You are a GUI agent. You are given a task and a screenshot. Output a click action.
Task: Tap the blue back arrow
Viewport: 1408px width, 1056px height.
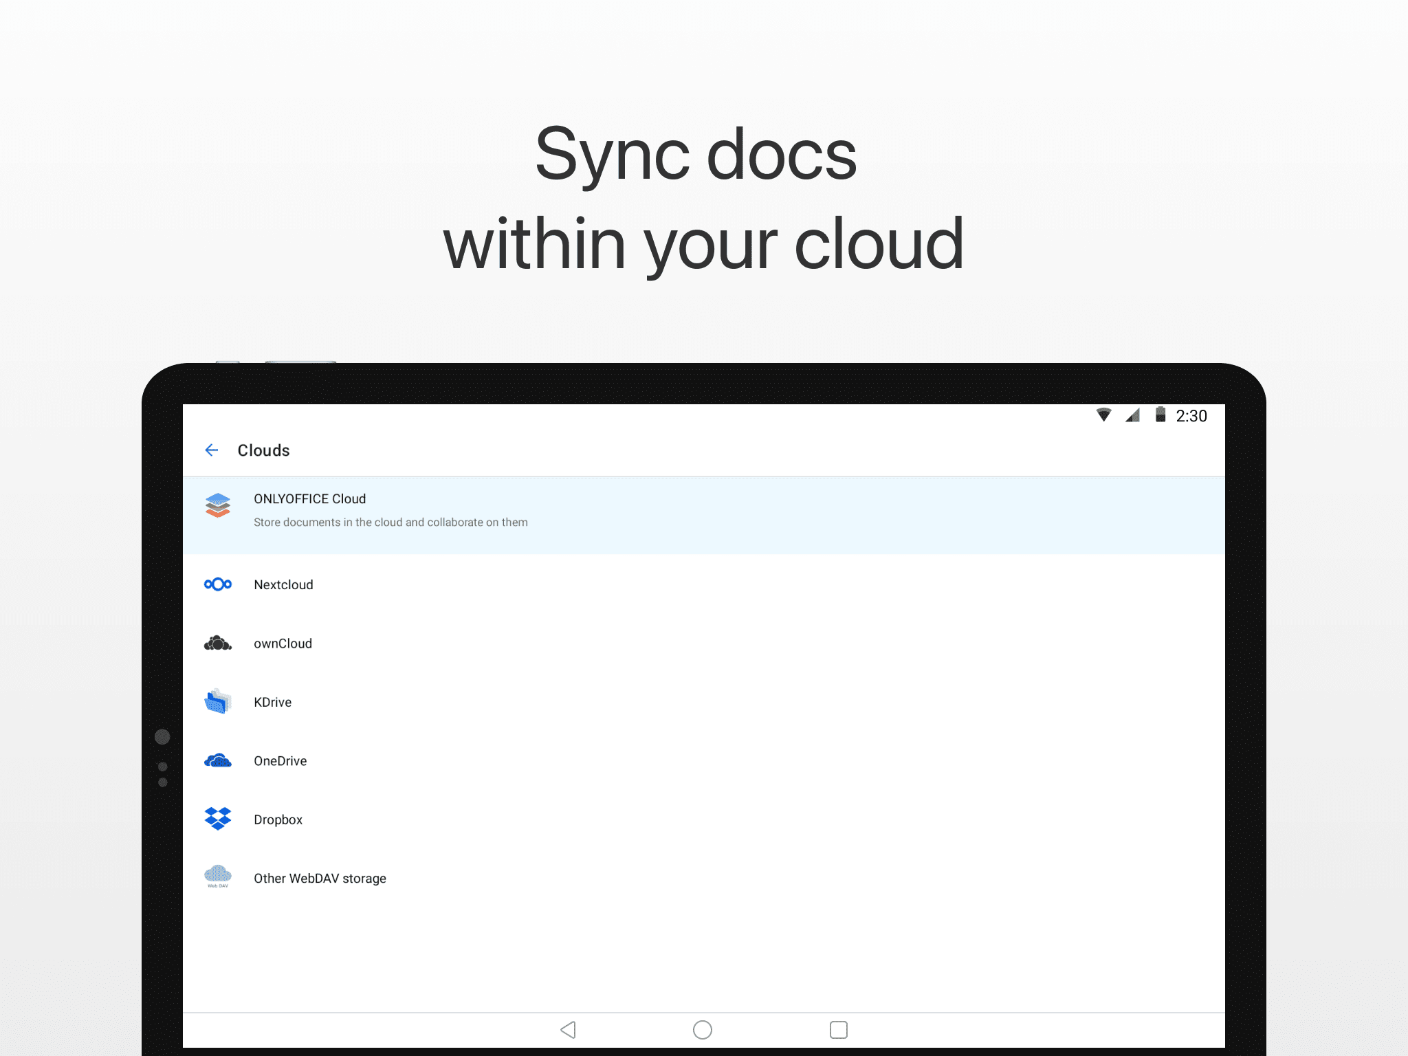coord(212,450)
